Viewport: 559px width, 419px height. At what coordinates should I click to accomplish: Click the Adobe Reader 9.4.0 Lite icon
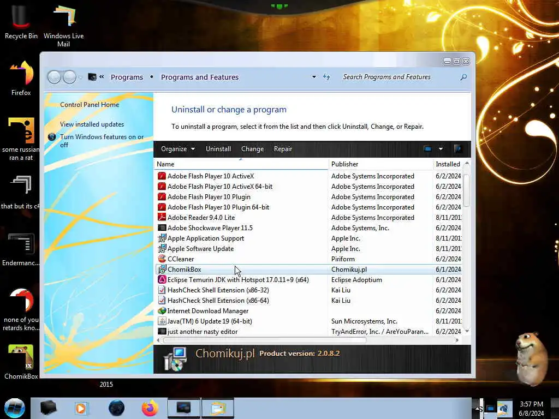[x=162, y=217]
